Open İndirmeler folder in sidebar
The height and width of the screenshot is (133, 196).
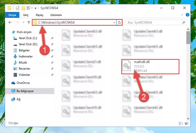[26, 56]
